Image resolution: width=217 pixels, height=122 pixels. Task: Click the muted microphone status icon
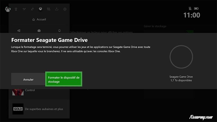point(190,8)
